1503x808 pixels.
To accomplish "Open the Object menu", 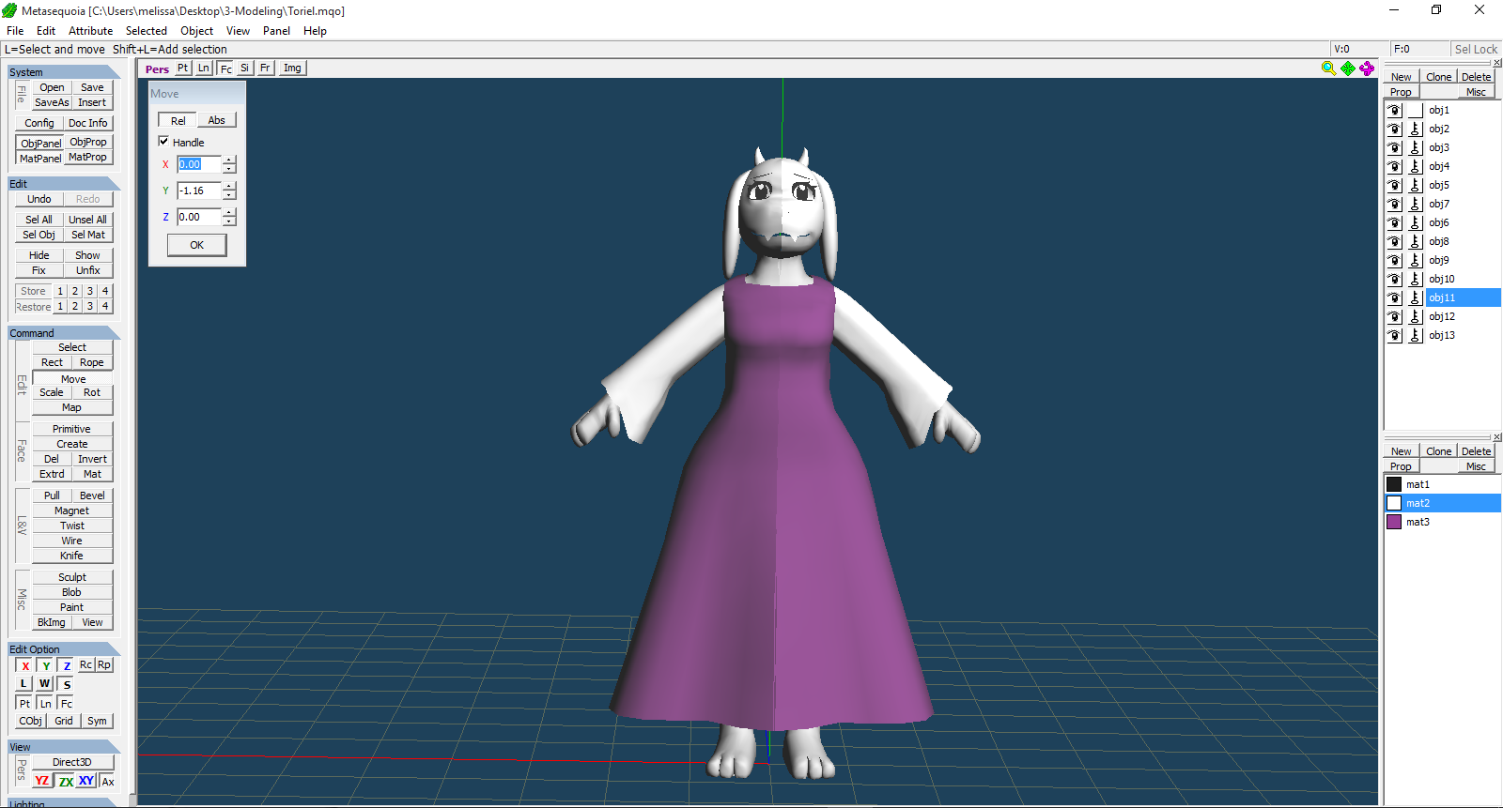I will [x=197, y=31].
